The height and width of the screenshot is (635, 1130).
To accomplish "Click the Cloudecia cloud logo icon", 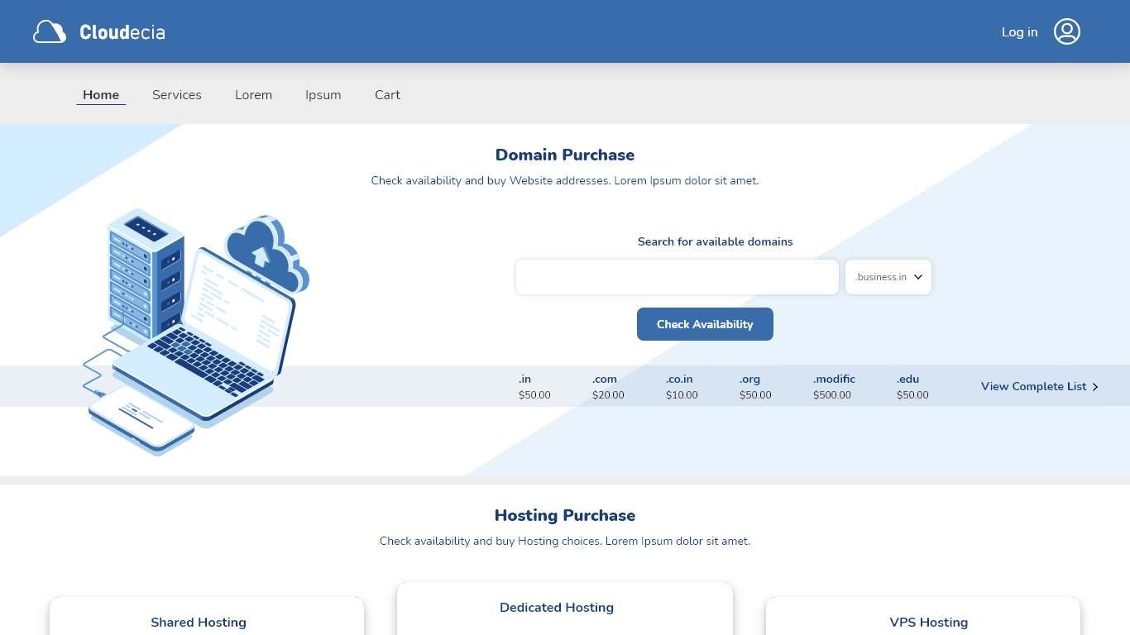I will point(50,32).
